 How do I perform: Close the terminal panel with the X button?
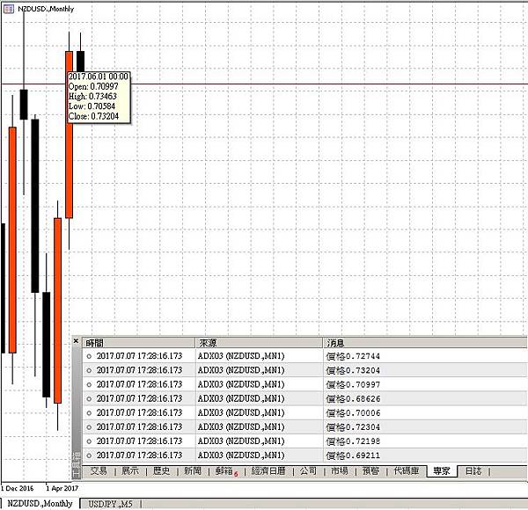(x=76, y=341)
